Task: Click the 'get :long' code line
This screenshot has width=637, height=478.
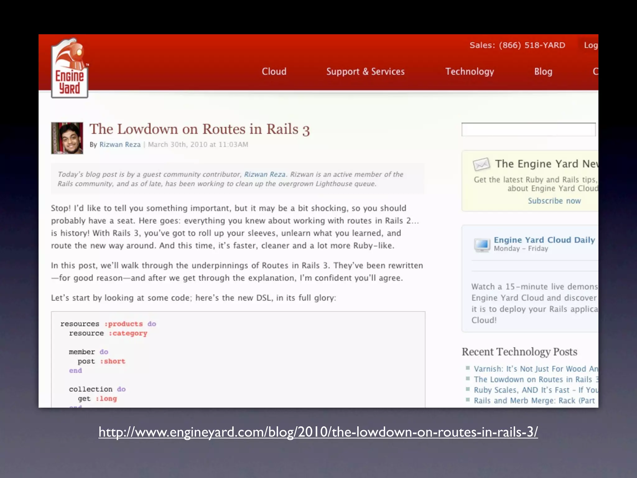Action: click(97, 398)
